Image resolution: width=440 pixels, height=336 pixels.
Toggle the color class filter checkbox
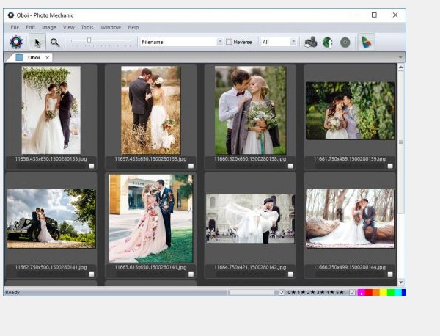coord(353,293)
